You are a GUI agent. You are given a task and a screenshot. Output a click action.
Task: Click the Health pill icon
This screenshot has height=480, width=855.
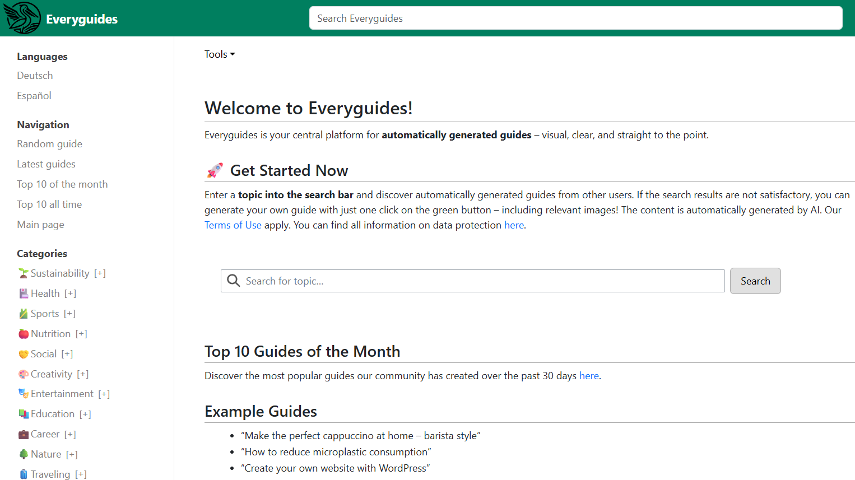coord(22,293)
